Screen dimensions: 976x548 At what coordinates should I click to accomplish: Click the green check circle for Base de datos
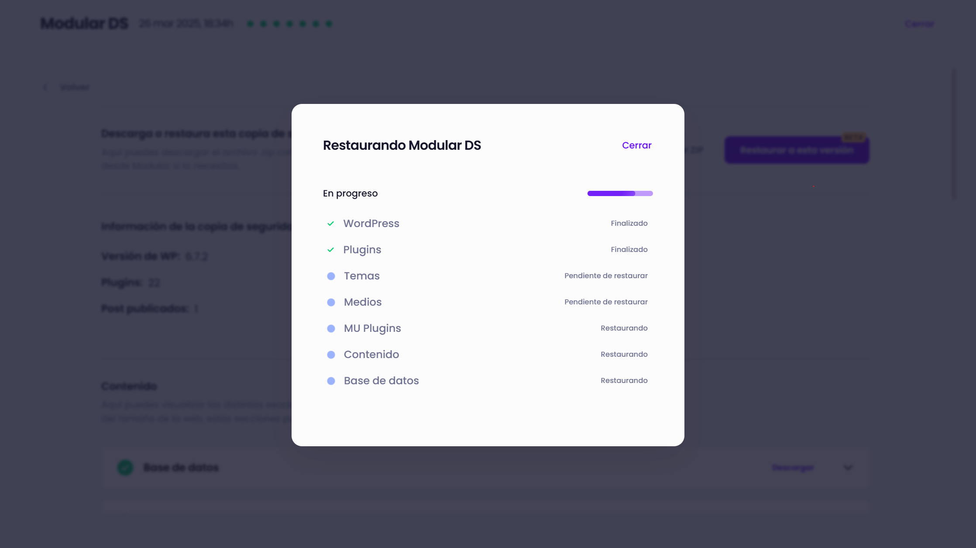(125, 468)
